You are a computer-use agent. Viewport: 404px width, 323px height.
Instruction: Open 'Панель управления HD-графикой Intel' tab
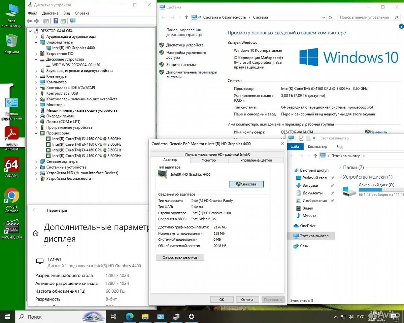(217, 154)
